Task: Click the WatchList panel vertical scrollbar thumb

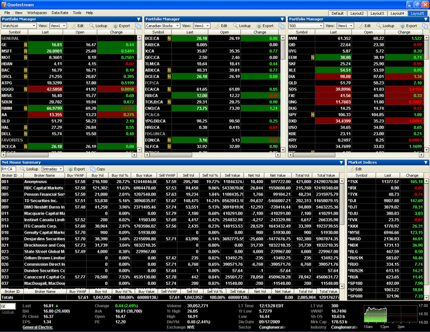Action: 139,50
